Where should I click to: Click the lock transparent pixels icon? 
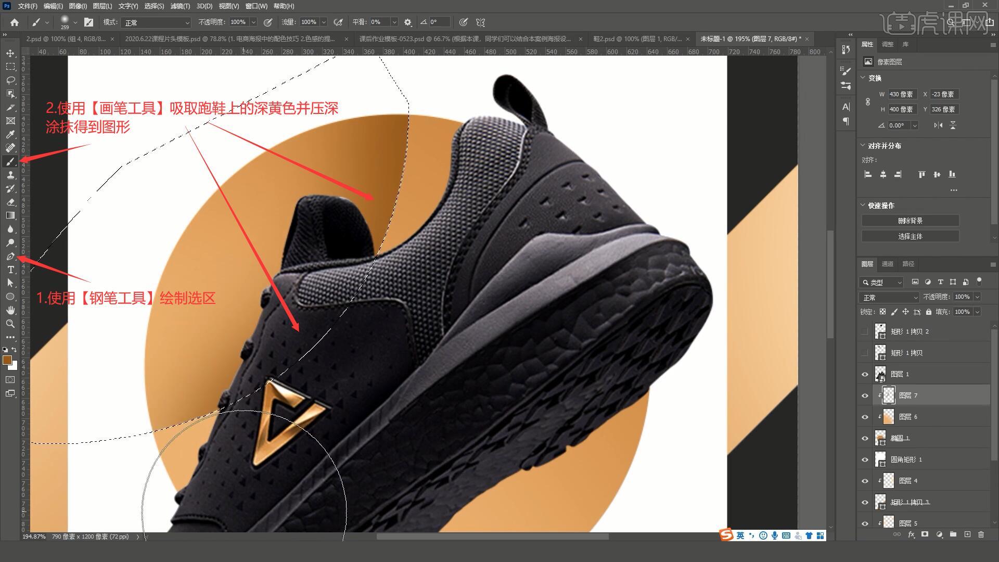coord(882,312)
